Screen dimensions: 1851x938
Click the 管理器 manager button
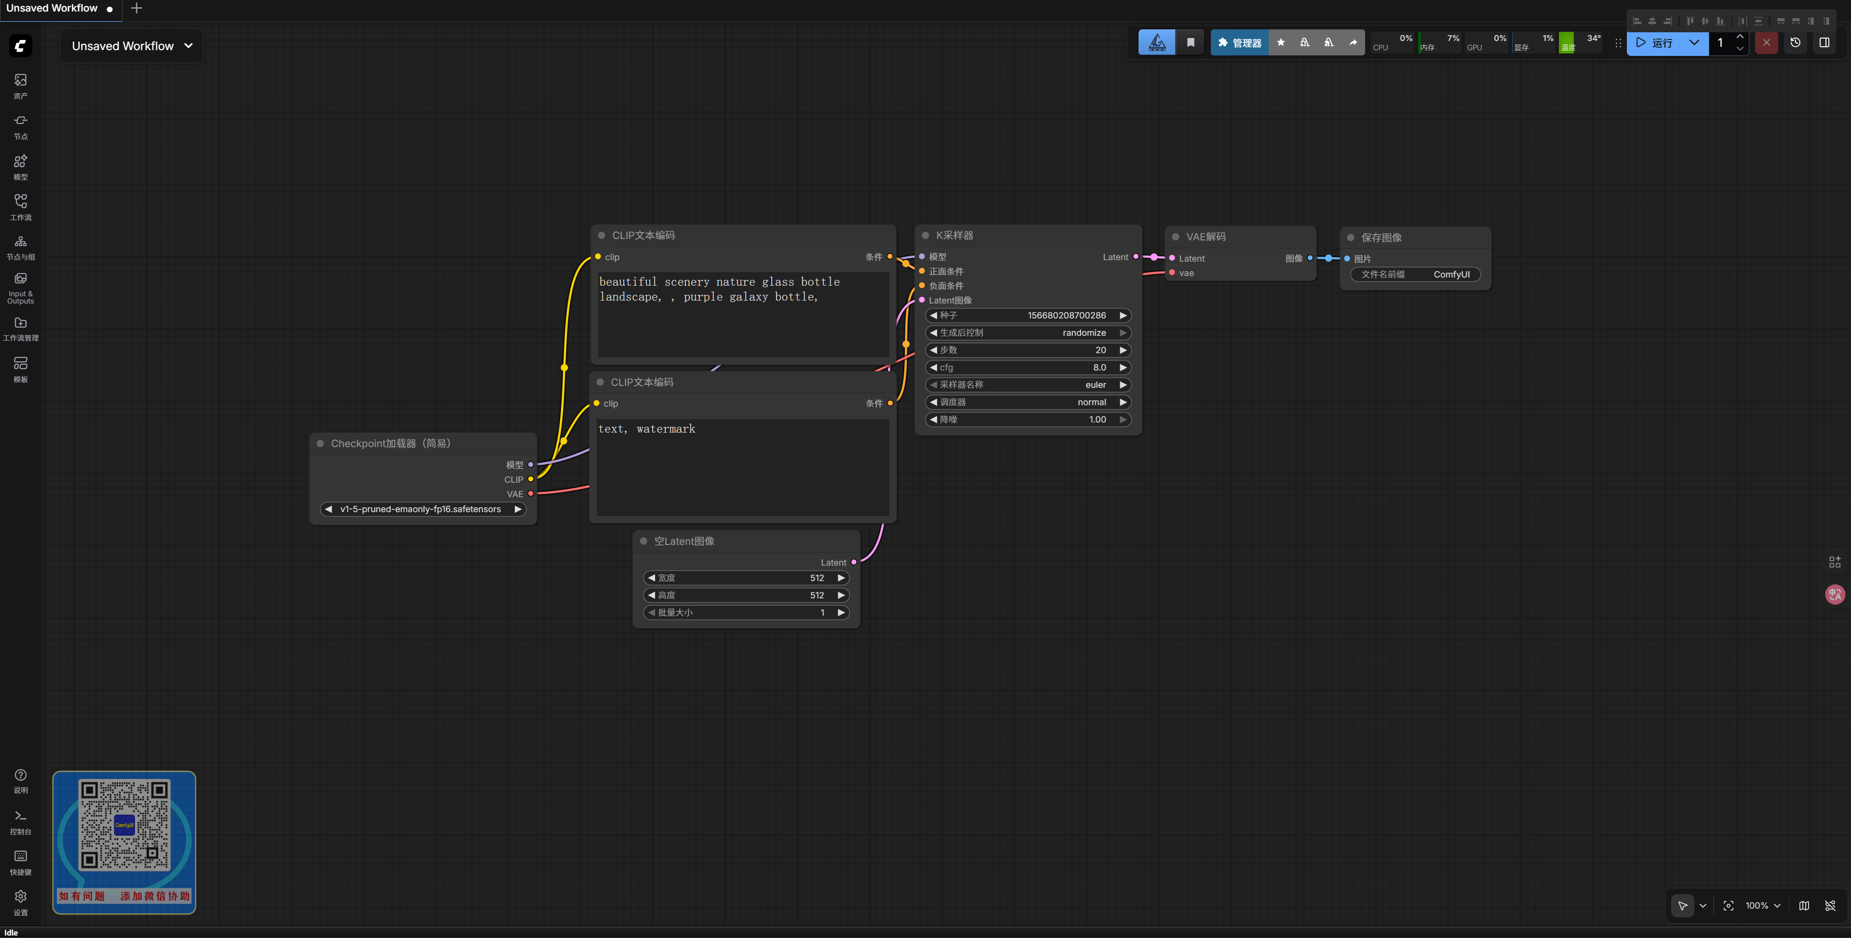coord(1239,42)
